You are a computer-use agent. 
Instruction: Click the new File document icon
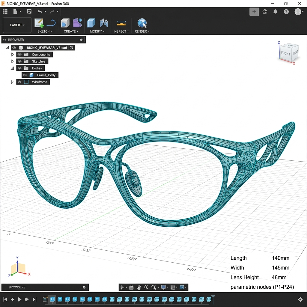[15, 12]
